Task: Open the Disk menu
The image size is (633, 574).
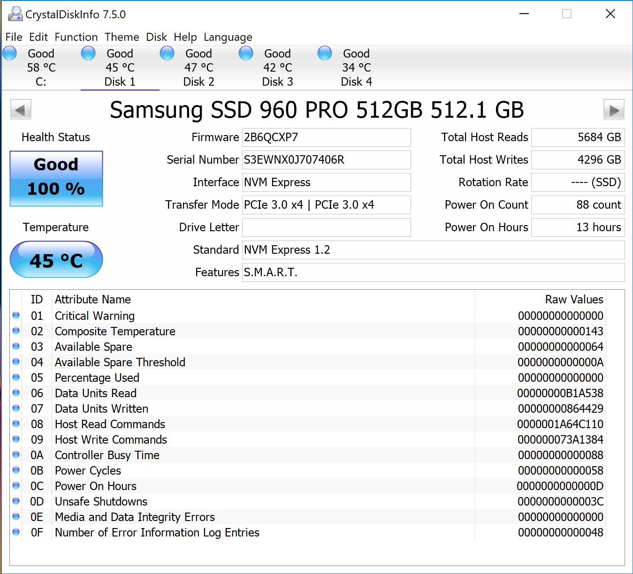Action: 156,37
